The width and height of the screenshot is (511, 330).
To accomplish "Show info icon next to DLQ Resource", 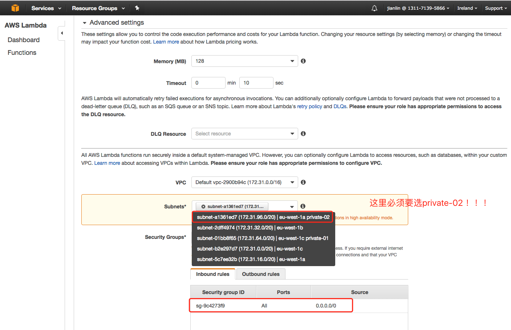I will click(303, 134).
